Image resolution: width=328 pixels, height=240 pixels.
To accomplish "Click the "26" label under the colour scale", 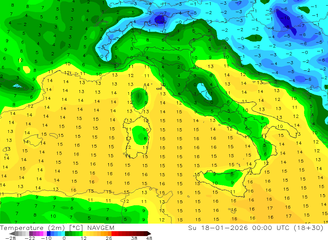I will click(x=109, y=238).
